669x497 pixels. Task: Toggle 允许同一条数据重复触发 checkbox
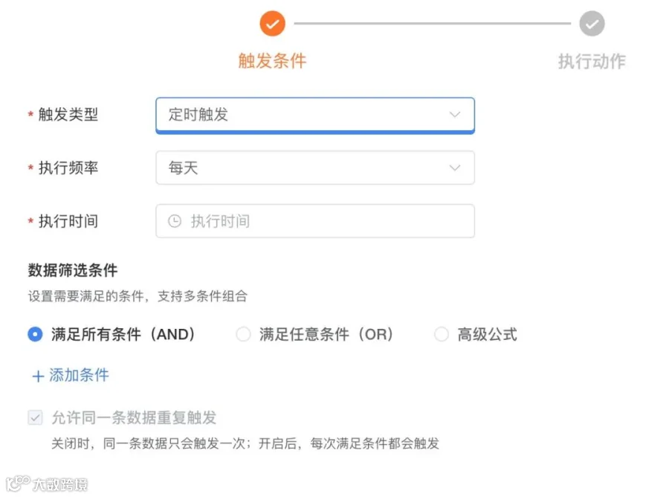click(35, 417)
